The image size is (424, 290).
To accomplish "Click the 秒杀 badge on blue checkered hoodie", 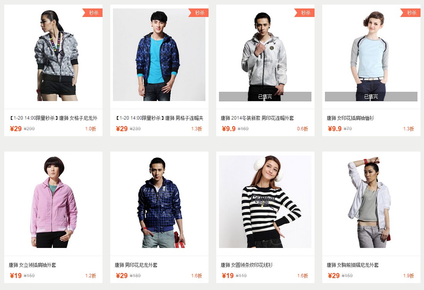I will pos(199,13).
